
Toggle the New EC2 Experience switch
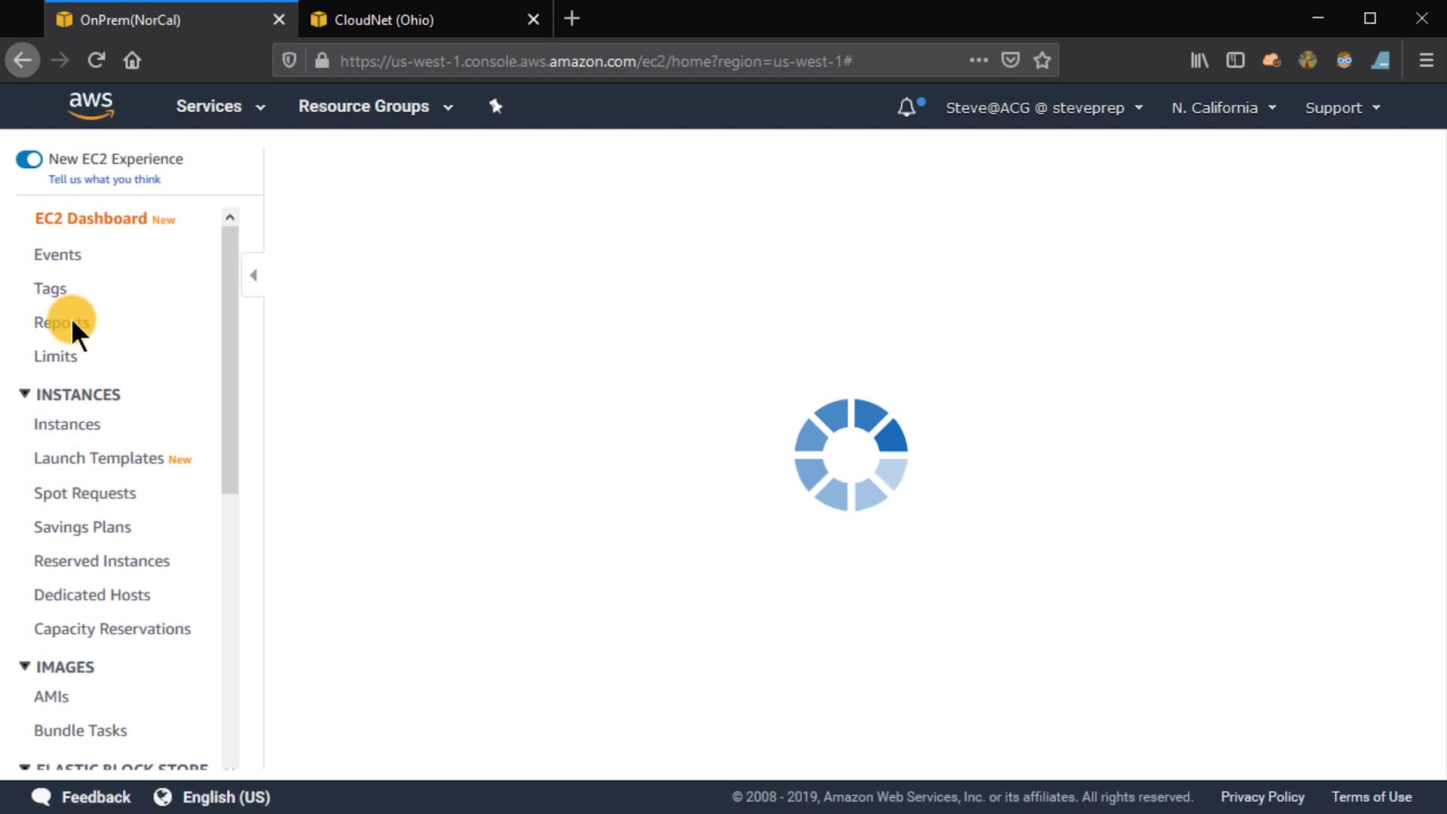29,159
